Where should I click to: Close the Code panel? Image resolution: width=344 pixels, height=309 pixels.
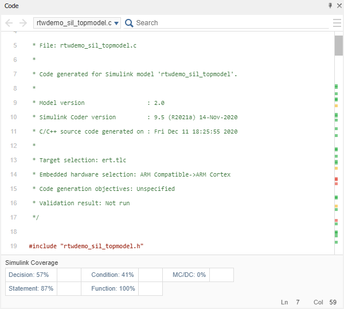pyautogui.click(x=338, y=5)
